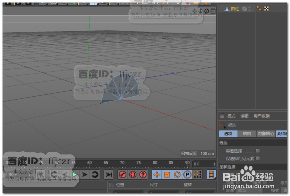Jump to end of animation

tap(108, 174)
